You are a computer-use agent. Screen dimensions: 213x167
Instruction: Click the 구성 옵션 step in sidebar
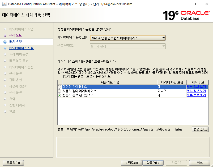pyautogui.click(x=15, y=73)
